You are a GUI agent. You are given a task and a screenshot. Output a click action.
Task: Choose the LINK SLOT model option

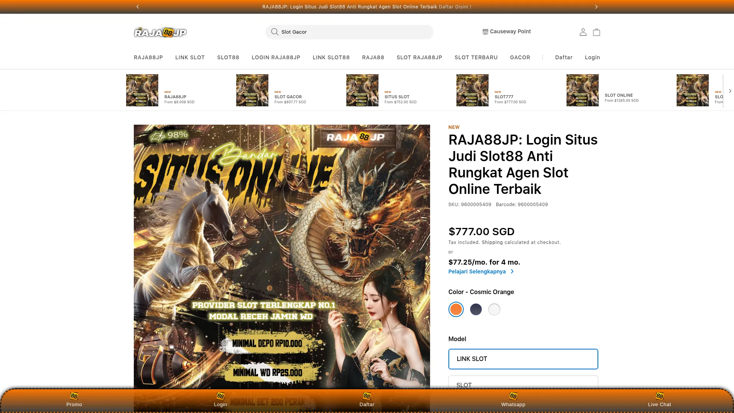pos(523,359)
